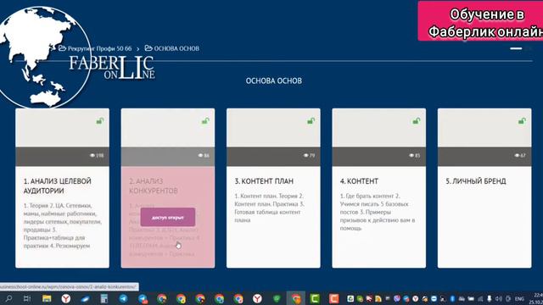This screenshot has height=305, width=543.
Task: Open Task View in the taskbar
Action: (x=27, y=298)
